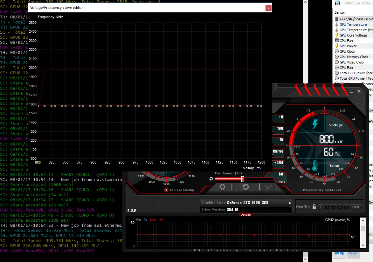Image resolution: width=373 pixels, height=262 pixels.
Task: Click the Fan Speed slider handle
Action: coord(243,179)
